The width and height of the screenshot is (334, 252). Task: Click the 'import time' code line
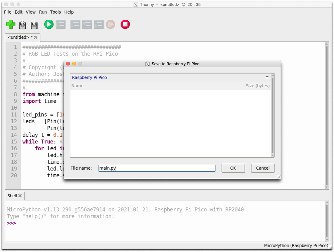pyautogui.click(x=39, y=101)
